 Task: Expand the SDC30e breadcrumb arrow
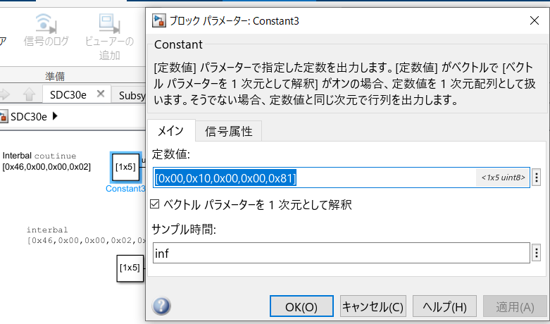click(55, 116)
